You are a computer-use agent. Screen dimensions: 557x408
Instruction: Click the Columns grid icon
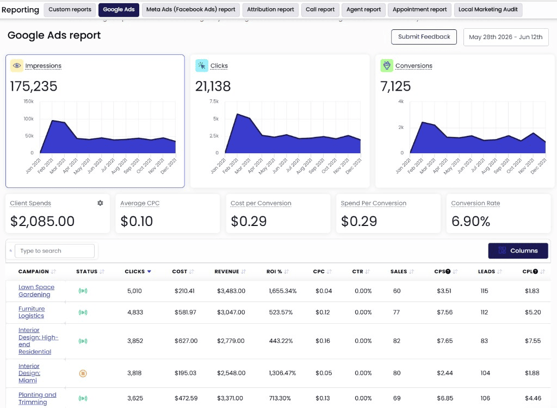coord(502,250)
